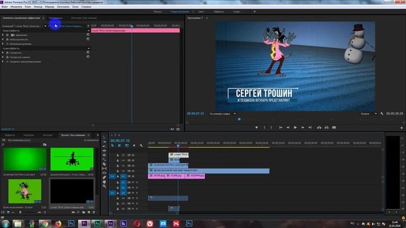
Task: Open the Файл menu
Action: [4, 7]
